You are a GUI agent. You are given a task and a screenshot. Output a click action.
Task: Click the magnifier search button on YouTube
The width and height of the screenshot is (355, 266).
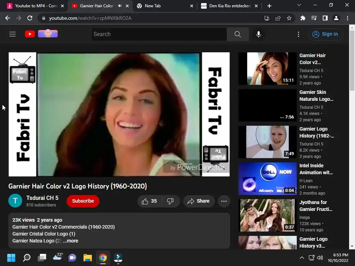(x=237, y=34)
